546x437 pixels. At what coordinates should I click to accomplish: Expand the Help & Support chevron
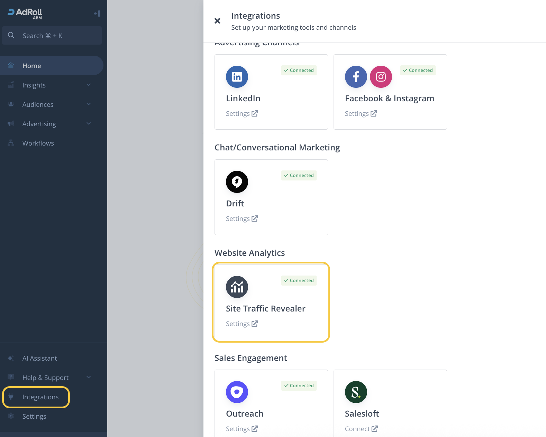89,377
